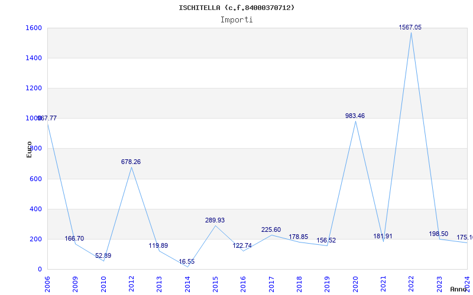Click the y-axis value 600
Image resolution: width=473 pixels, height=295 pixels.
34,179
